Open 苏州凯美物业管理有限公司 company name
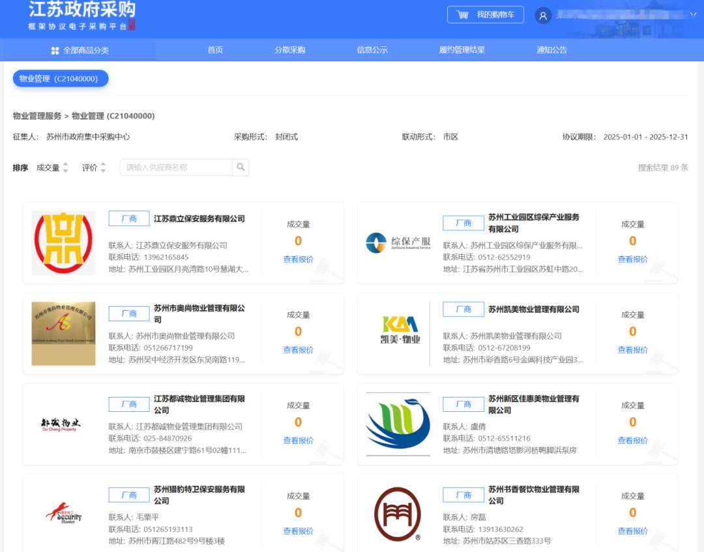Screen dimensions: 704x552 534,310
